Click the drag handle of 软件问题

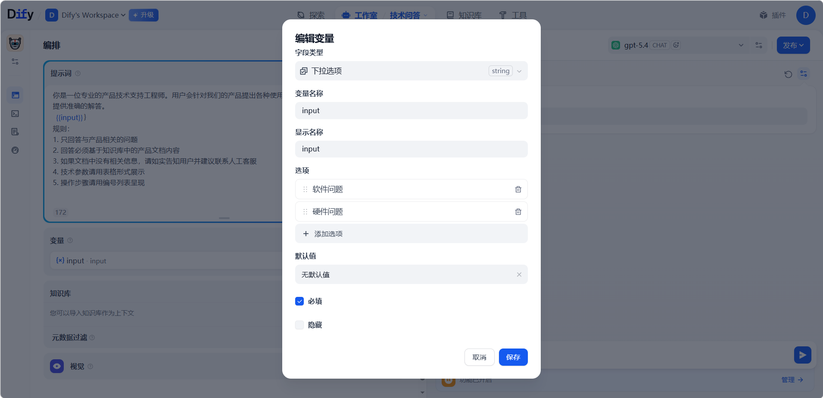tap(305, 189)
